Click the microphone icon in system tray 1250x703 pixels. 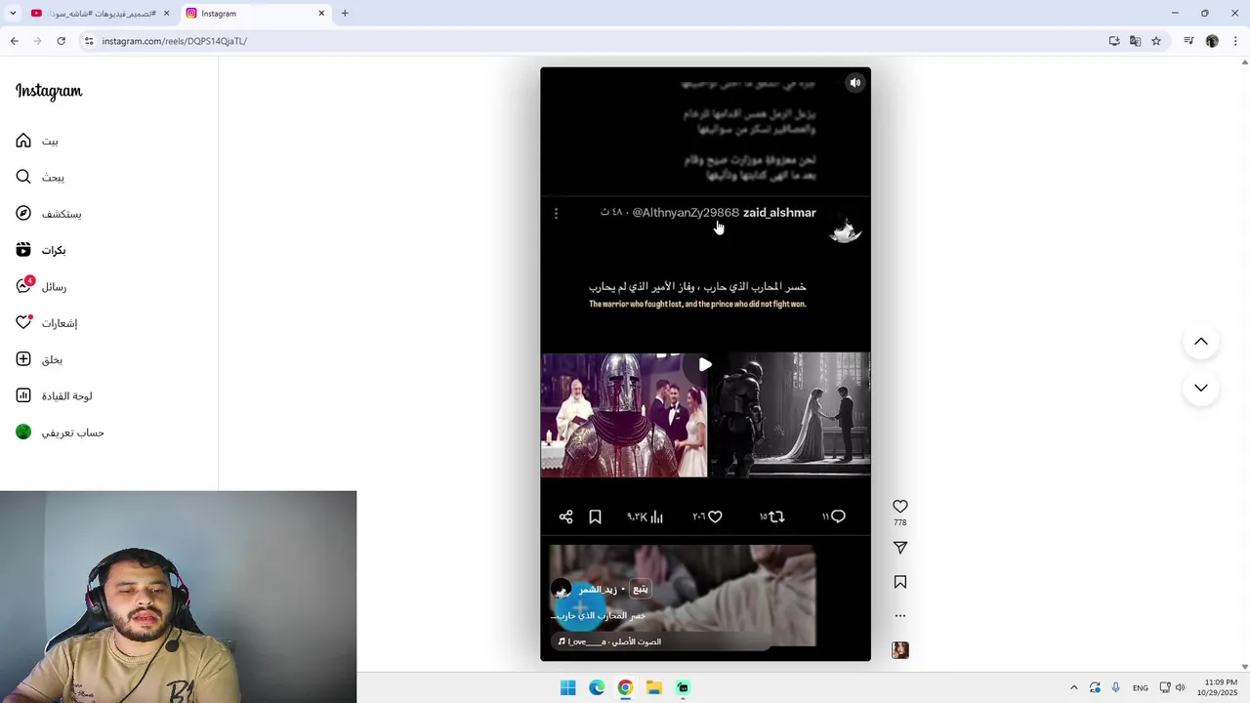[1116, 687]
